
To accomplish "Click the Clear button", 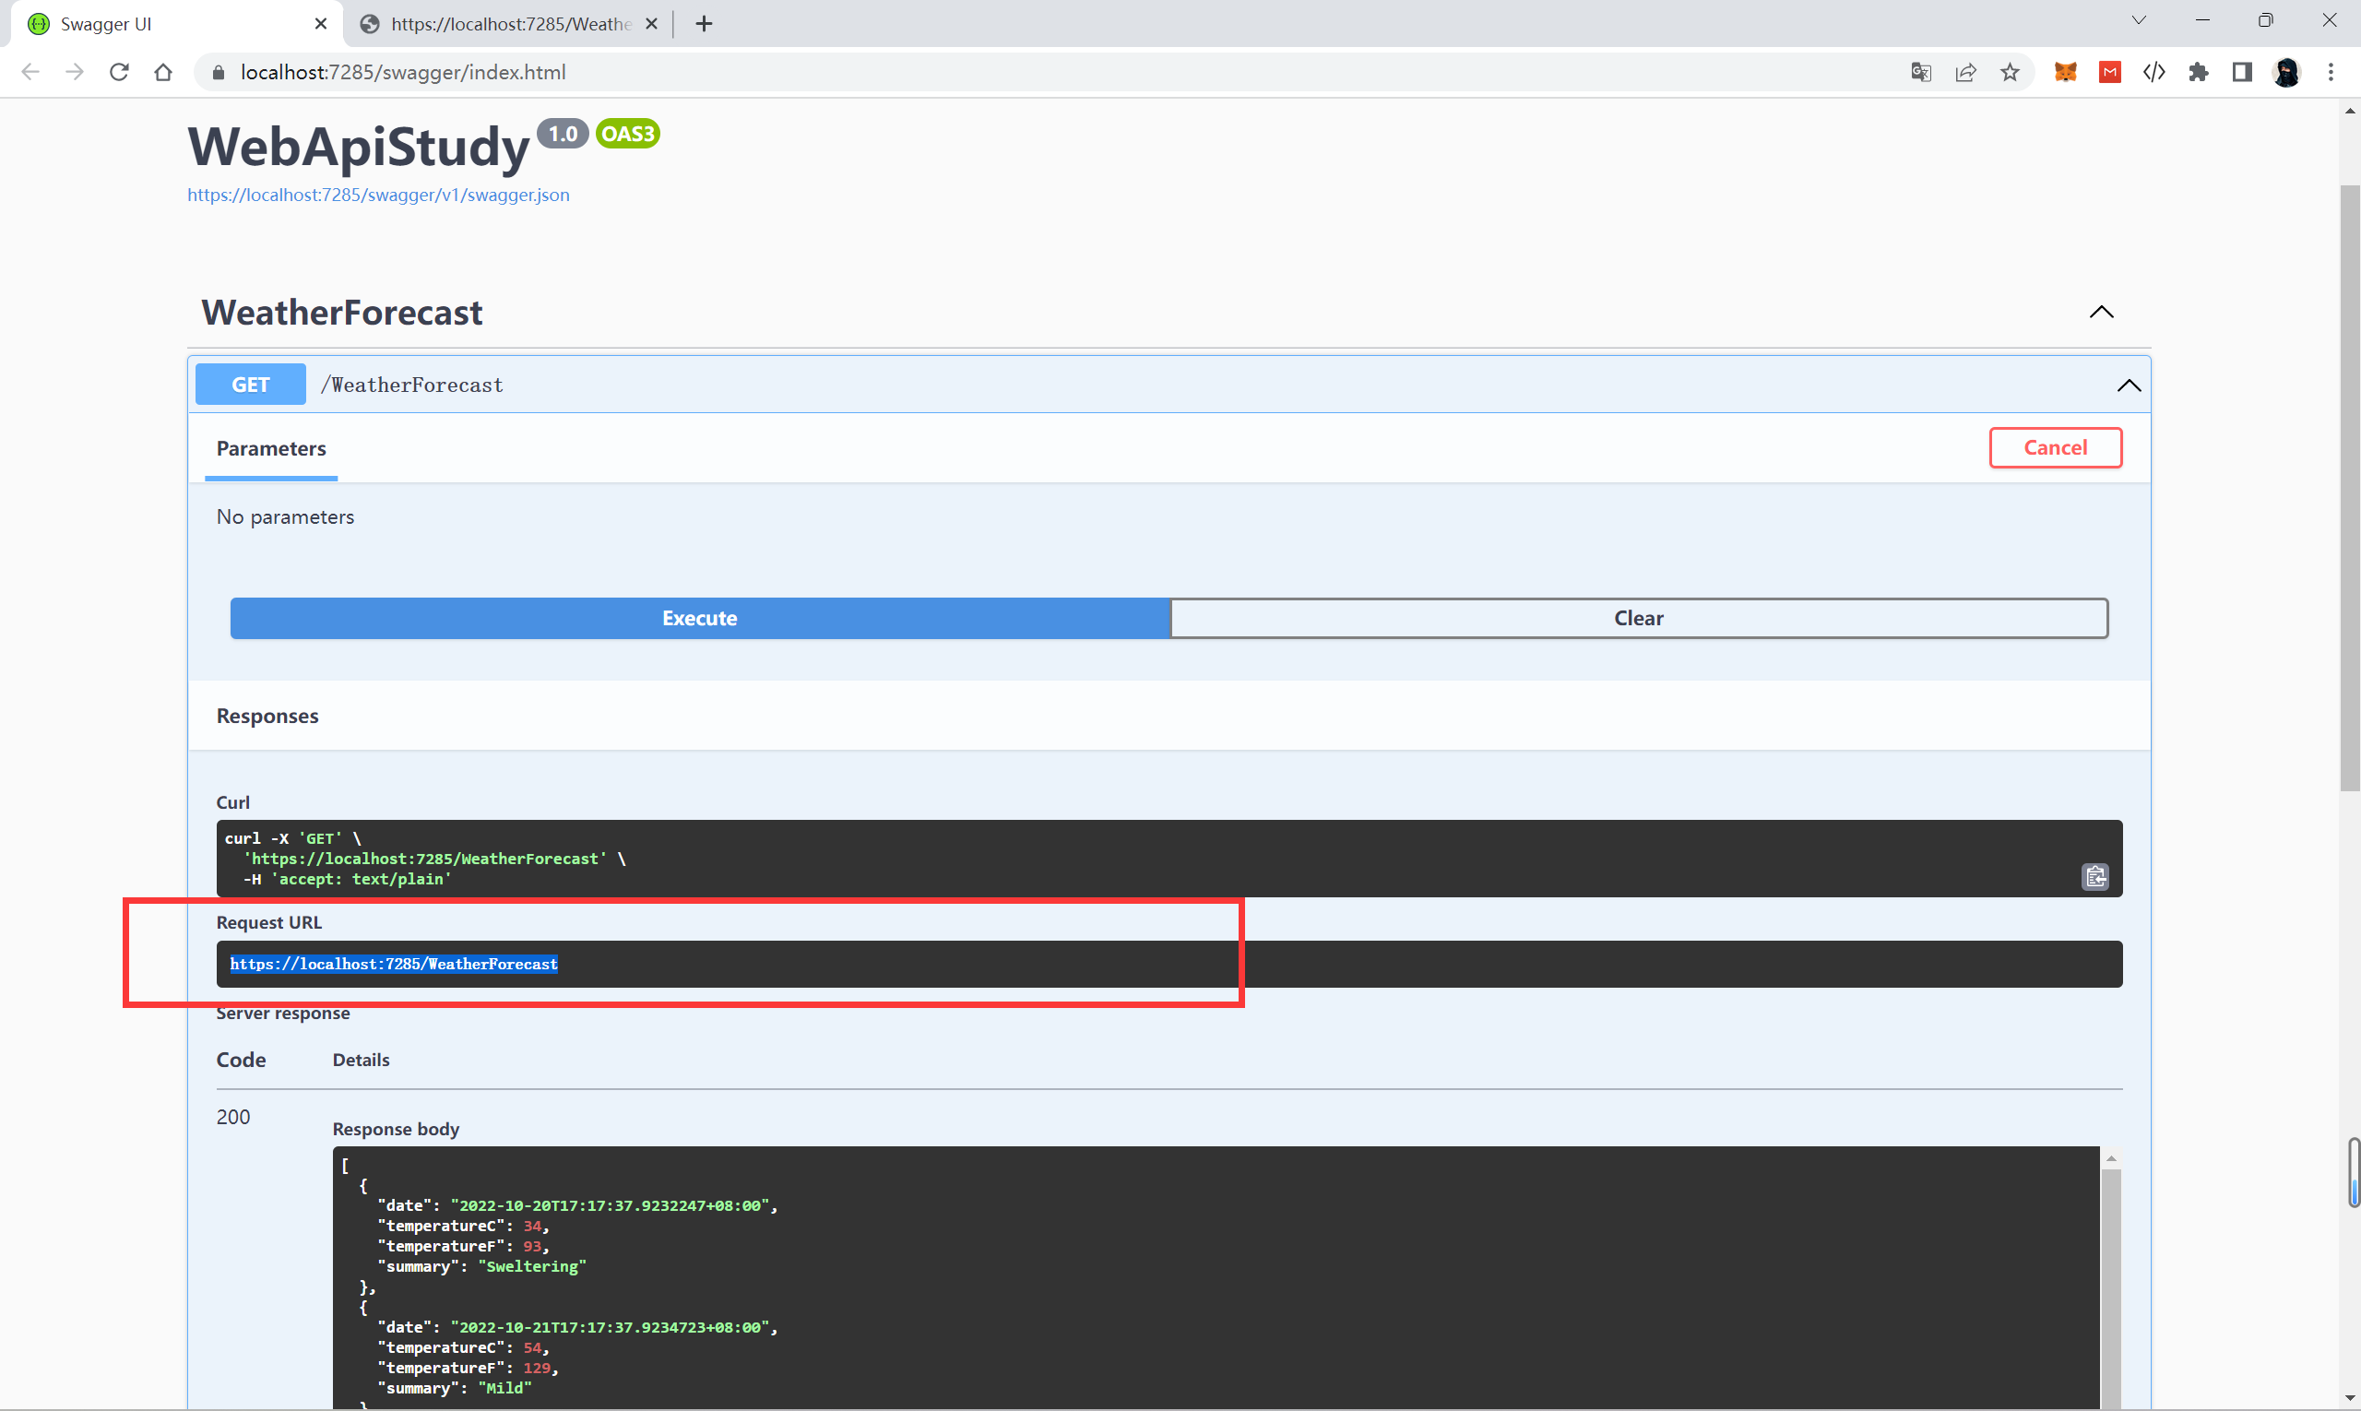I will coord(1638,618).
